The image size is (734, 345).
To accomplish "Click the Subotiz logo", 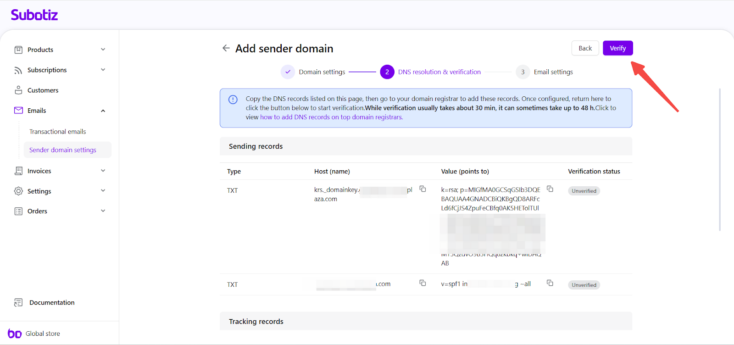I will point(34,15).
